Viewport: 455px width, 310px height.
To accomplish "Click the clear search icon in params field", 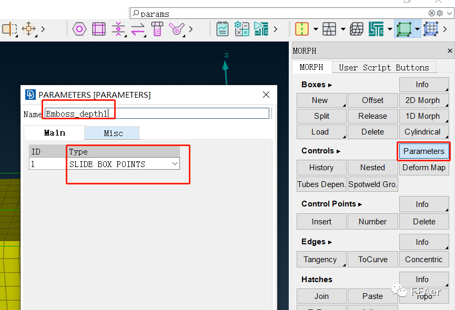I will tap(431, 13).
